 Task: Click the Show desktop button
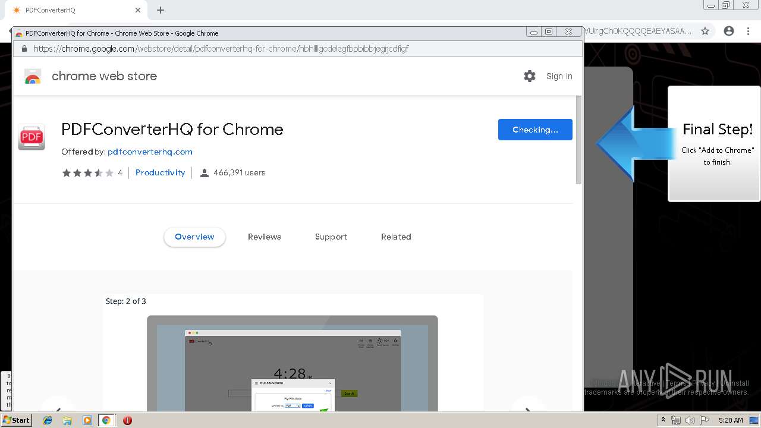coord(754,420)
